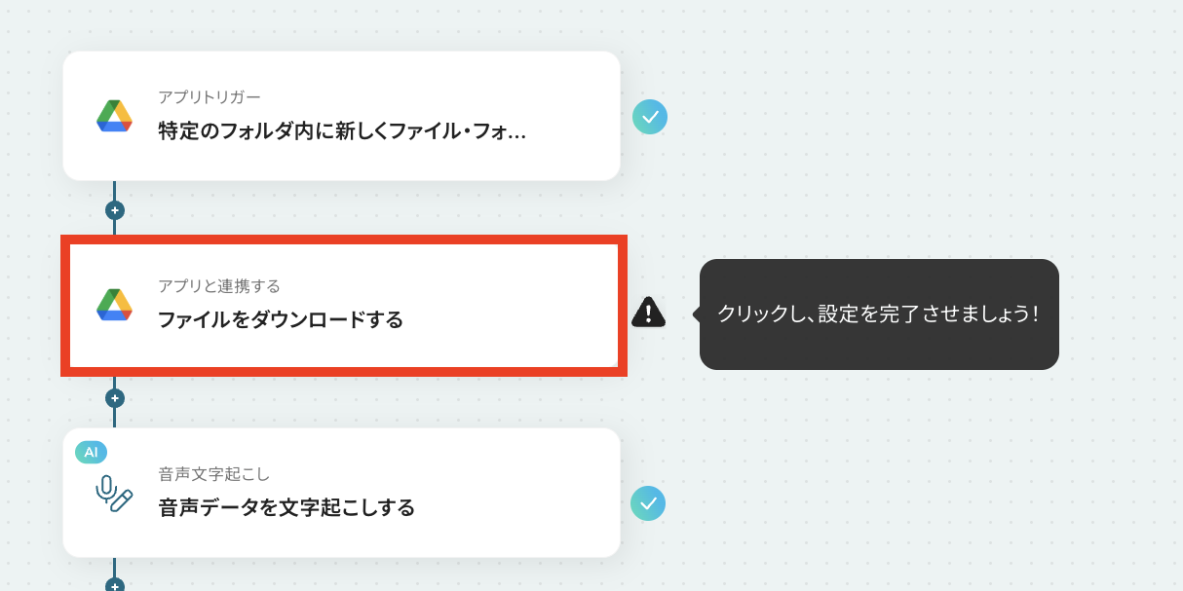Add a step below the app trigger card

pos(114,210)
